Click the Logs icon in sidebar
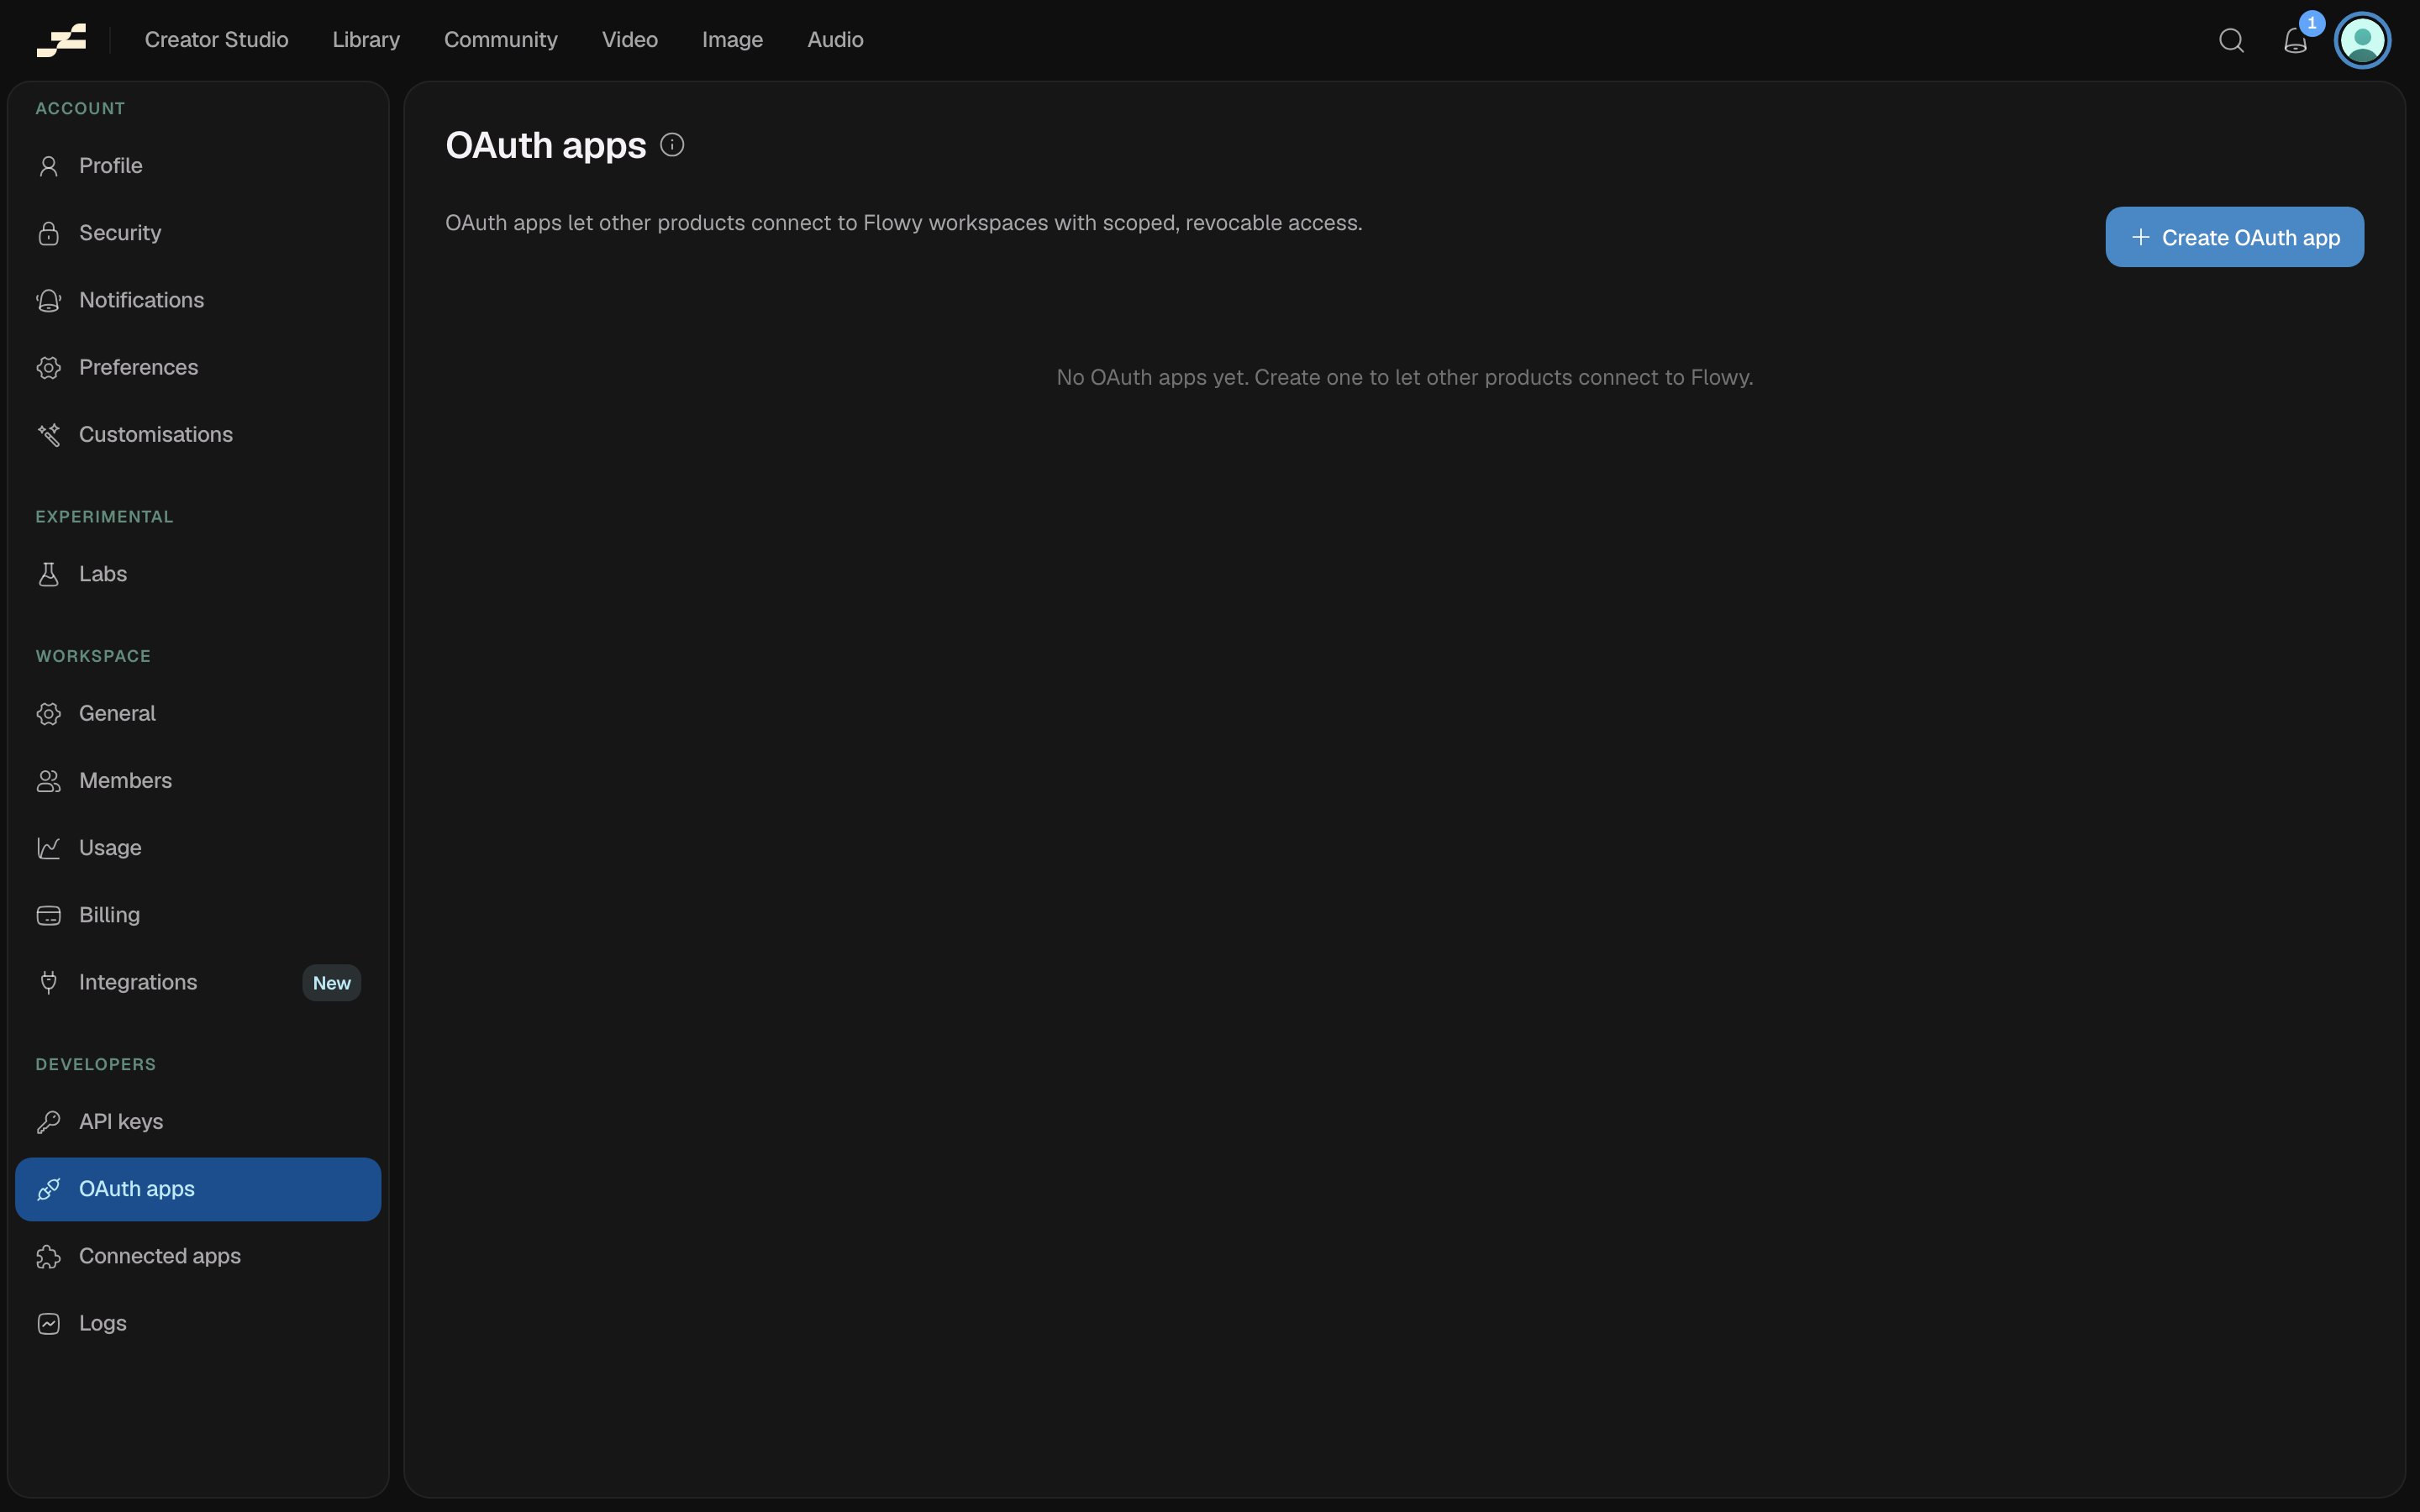 point(48,1324)
